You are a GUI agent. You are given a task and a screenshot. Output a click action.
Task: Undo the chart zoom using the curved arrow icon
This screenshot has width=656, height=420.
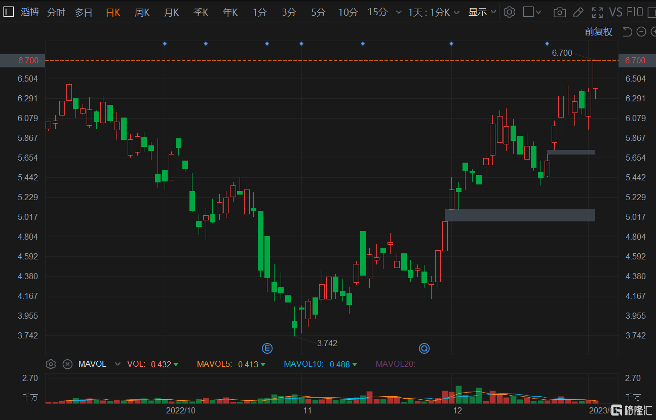627,32
